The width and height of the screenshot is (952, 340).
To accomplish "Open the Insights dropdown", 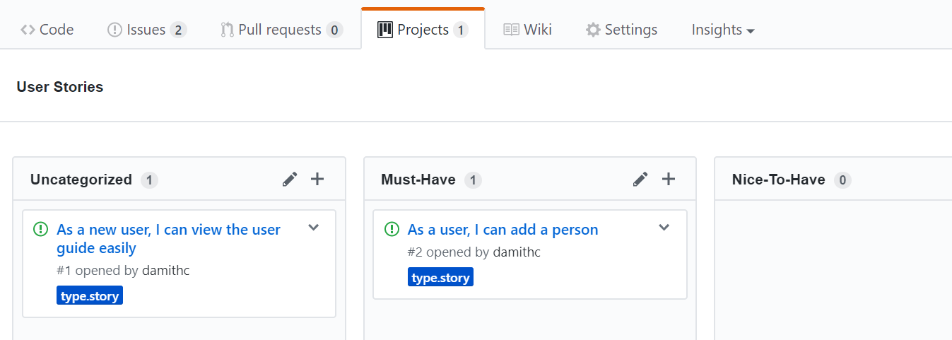I will click(722, 30).
